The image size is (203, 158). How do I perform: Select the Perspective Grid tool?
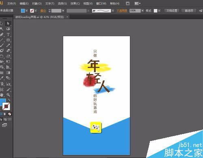click(x=8, y=67)
